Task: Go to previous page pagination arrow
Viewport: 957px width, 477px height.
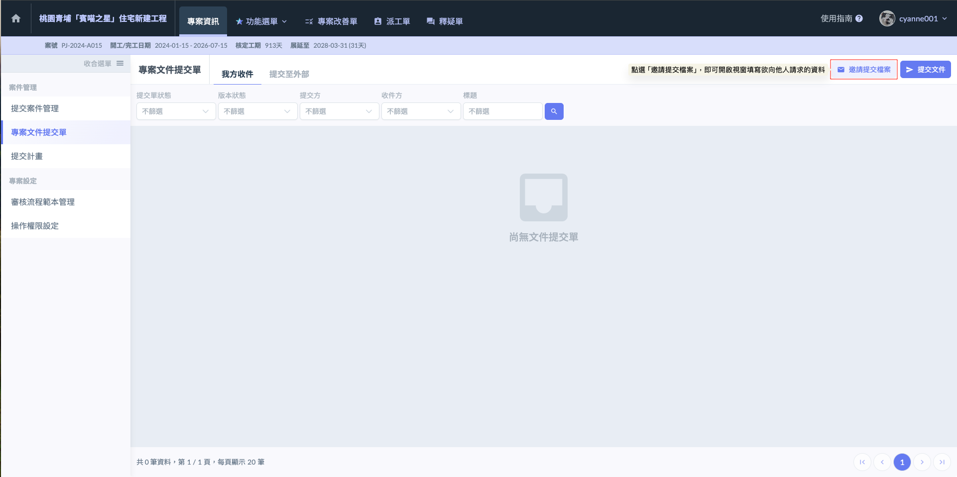Action: [x=882, y=462]
